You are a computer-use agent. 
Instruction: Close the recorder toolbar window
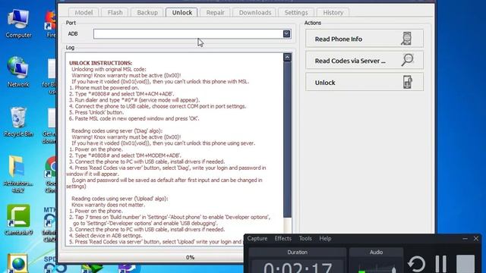[x=476, y=238]
